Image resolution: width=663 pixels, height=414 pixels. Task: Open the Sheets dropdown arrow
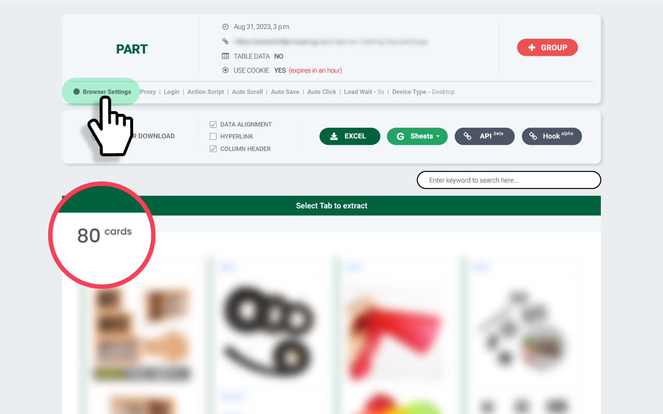click(x=438, y=137)
